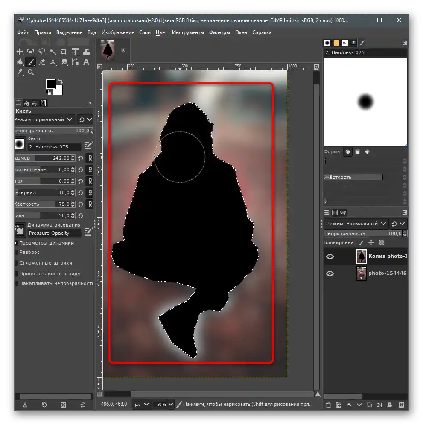Select the Free Select lasso tool
This screenshot has height=425, width=423.
click(42, 52)
